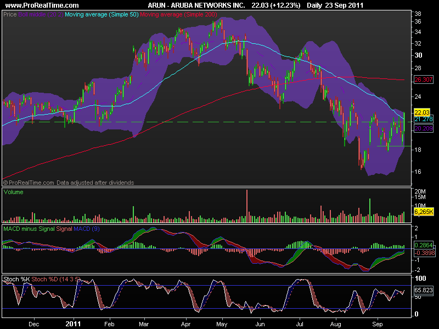This screenshot has width=439, height=329.
Task: Click the 26.307 moving average value tag
Action: point(424,80)
